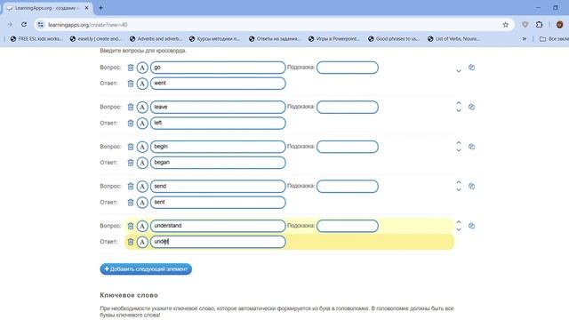Duplicate the 'begin' question block
The height and width of the screenshot is (320, 569).
click(x=471, y=146)
